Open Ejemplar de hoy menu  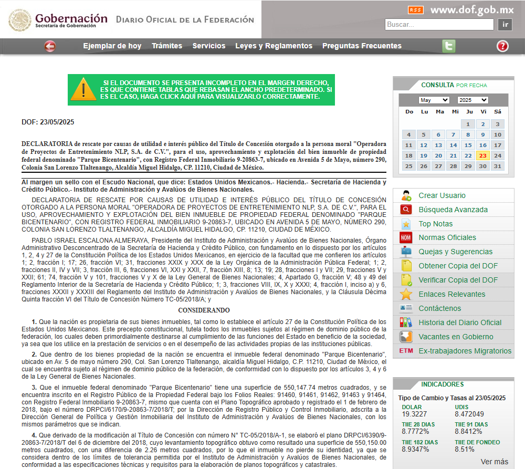[112, 46]
